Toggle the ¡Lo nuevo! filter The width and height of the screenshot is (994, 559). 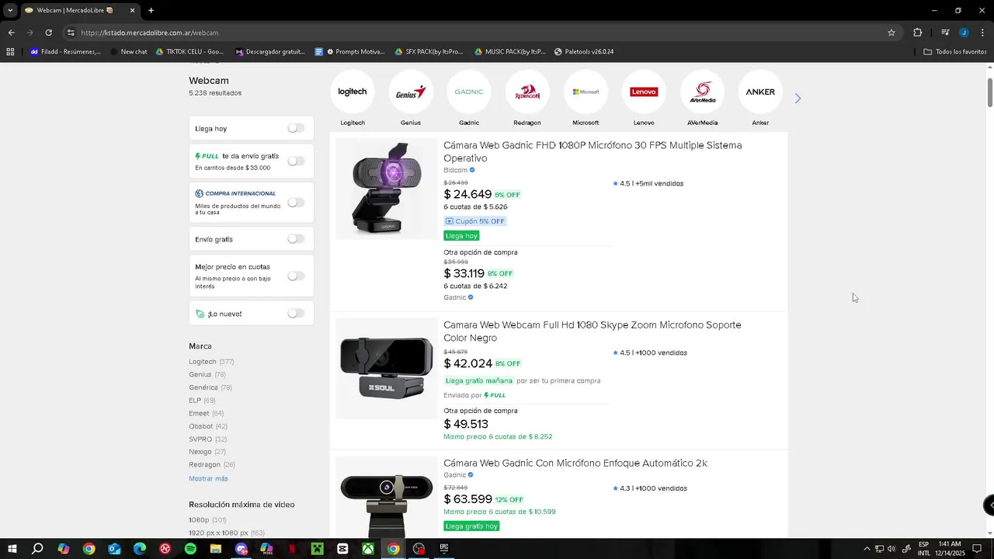tap(296, 314)
